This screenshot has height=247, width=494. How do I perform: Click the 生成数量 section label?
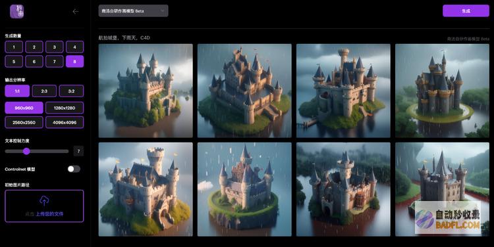click(13, 36)
